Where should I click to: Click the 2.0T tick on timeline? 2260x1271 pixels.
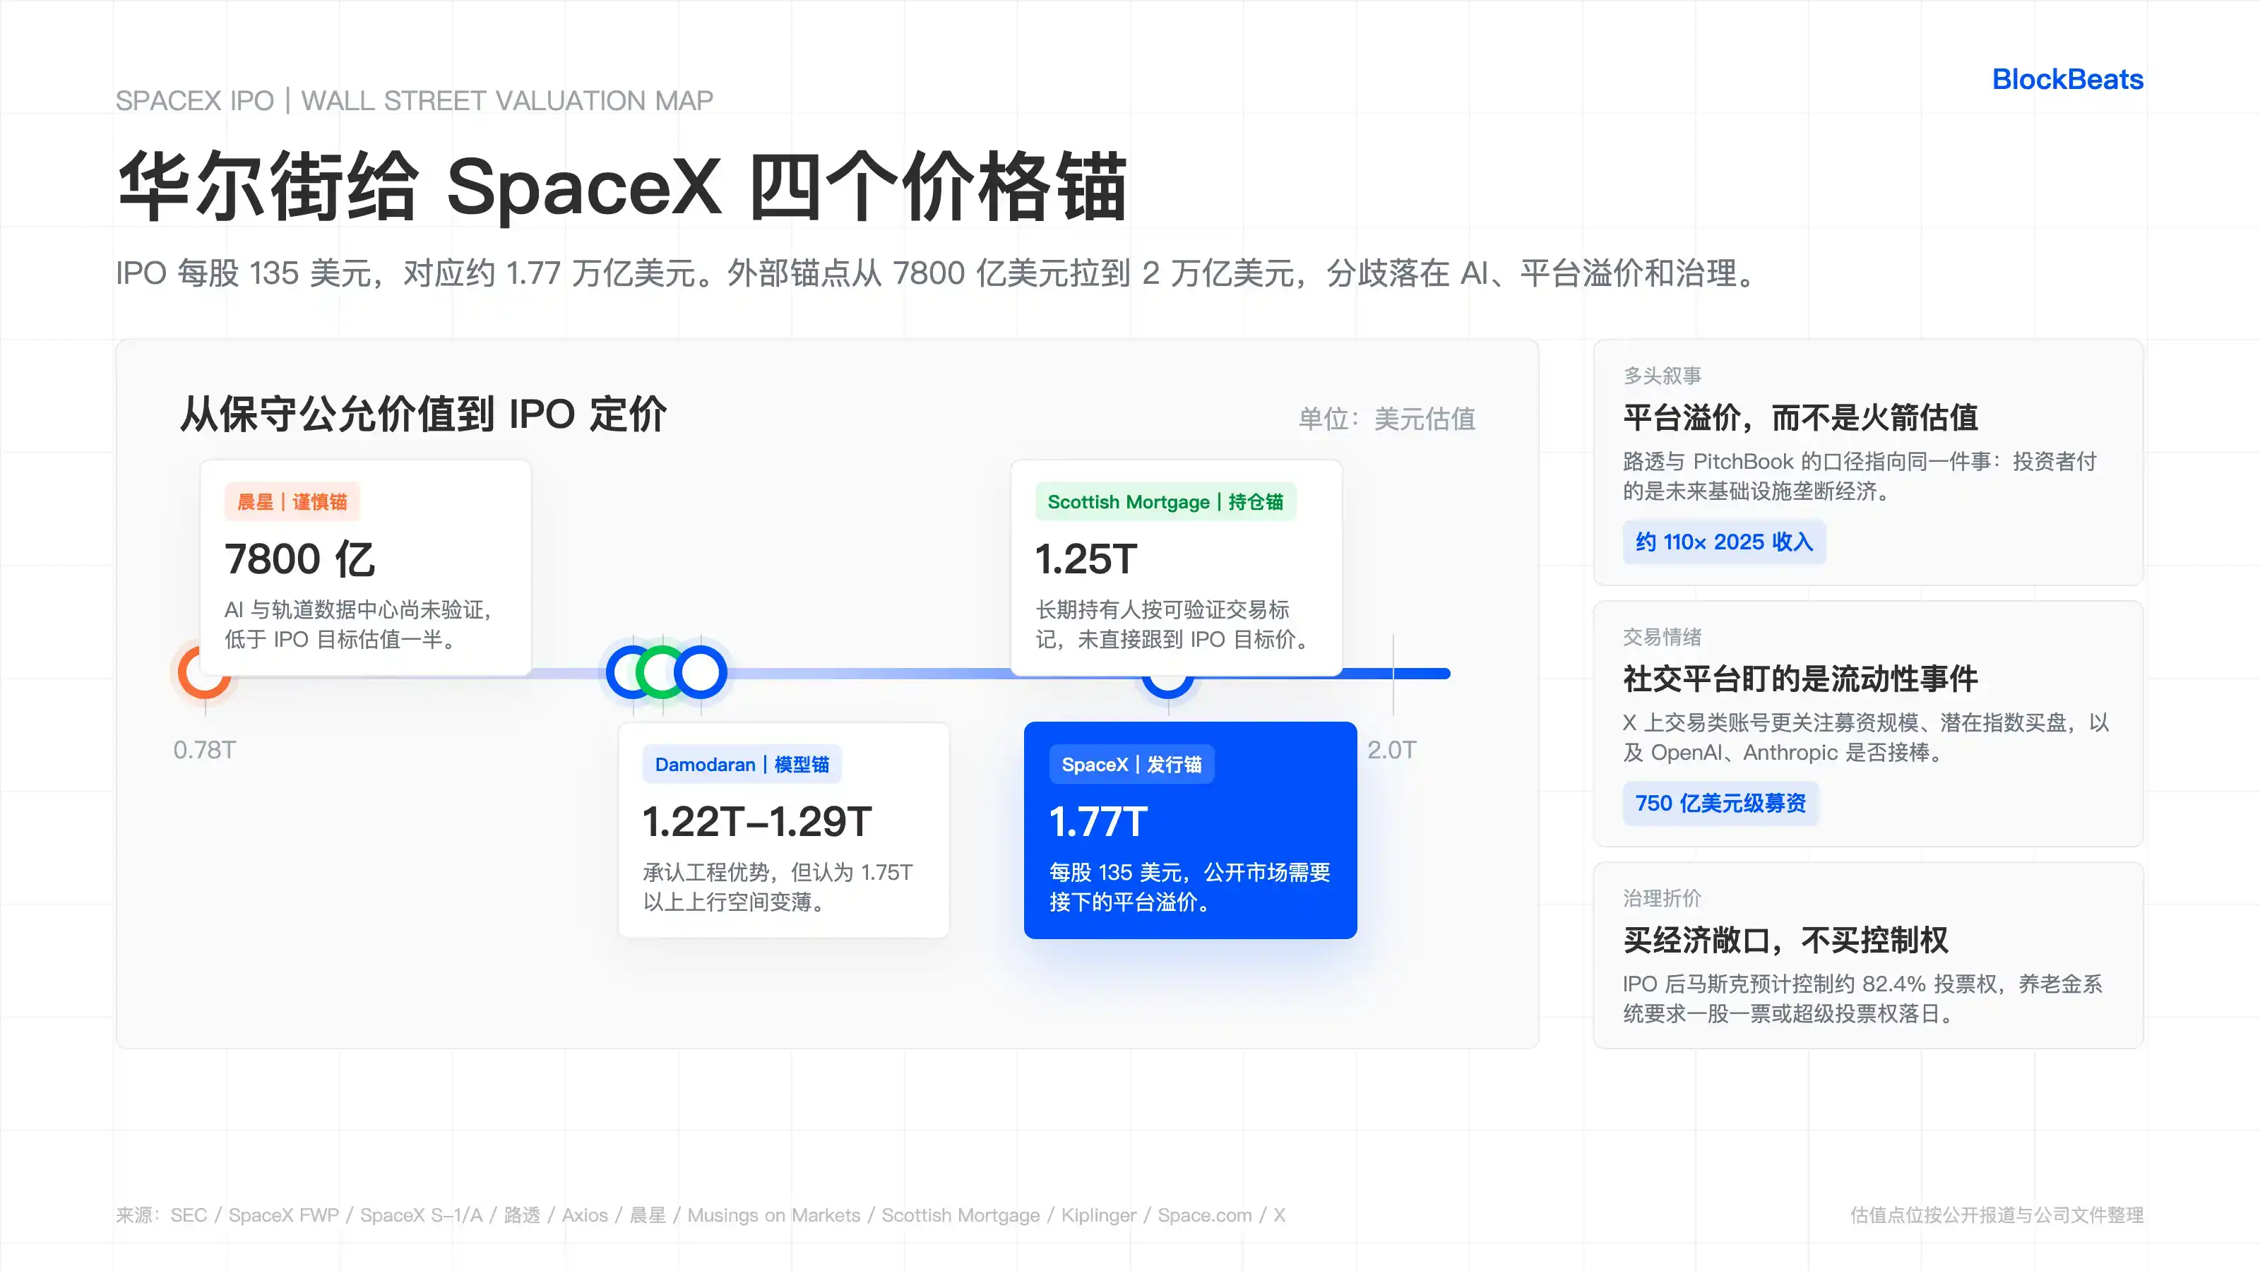click(1393, 673)
